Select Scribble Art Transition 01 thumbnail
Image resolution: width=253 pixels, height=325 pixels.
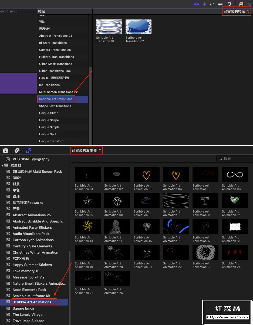click(x=109, y=27)
